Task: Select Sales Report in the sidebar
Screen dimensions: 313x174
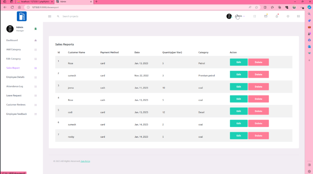Action: (13, 68)
